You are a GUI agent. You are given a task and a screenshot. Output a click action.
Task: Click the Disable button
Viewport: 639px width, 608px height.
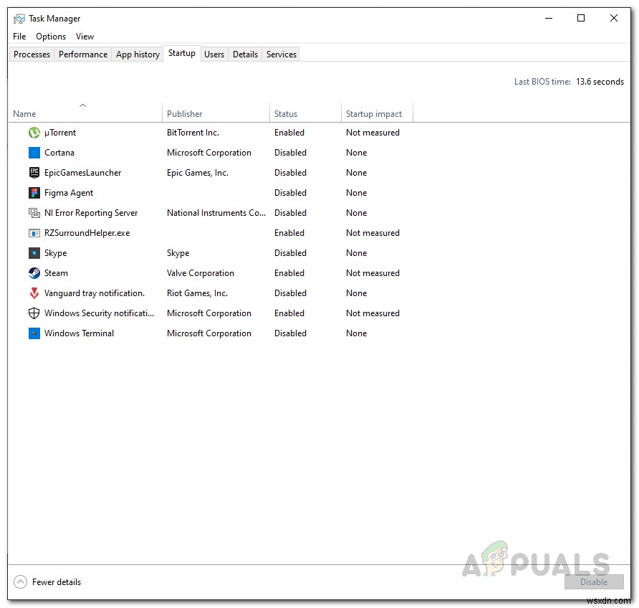click(x=594, y=582)
